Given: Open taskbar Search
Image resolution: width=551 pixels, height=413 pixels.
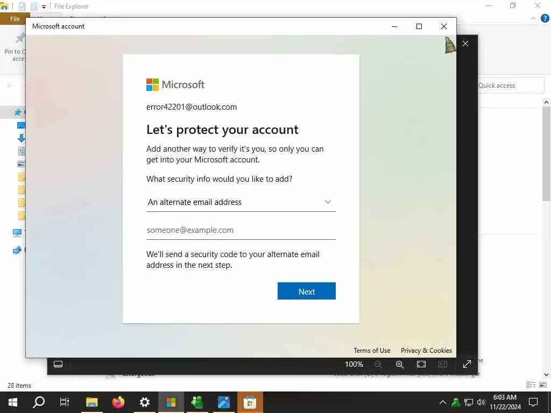Looking at the screenshot, I should [39, 402].
